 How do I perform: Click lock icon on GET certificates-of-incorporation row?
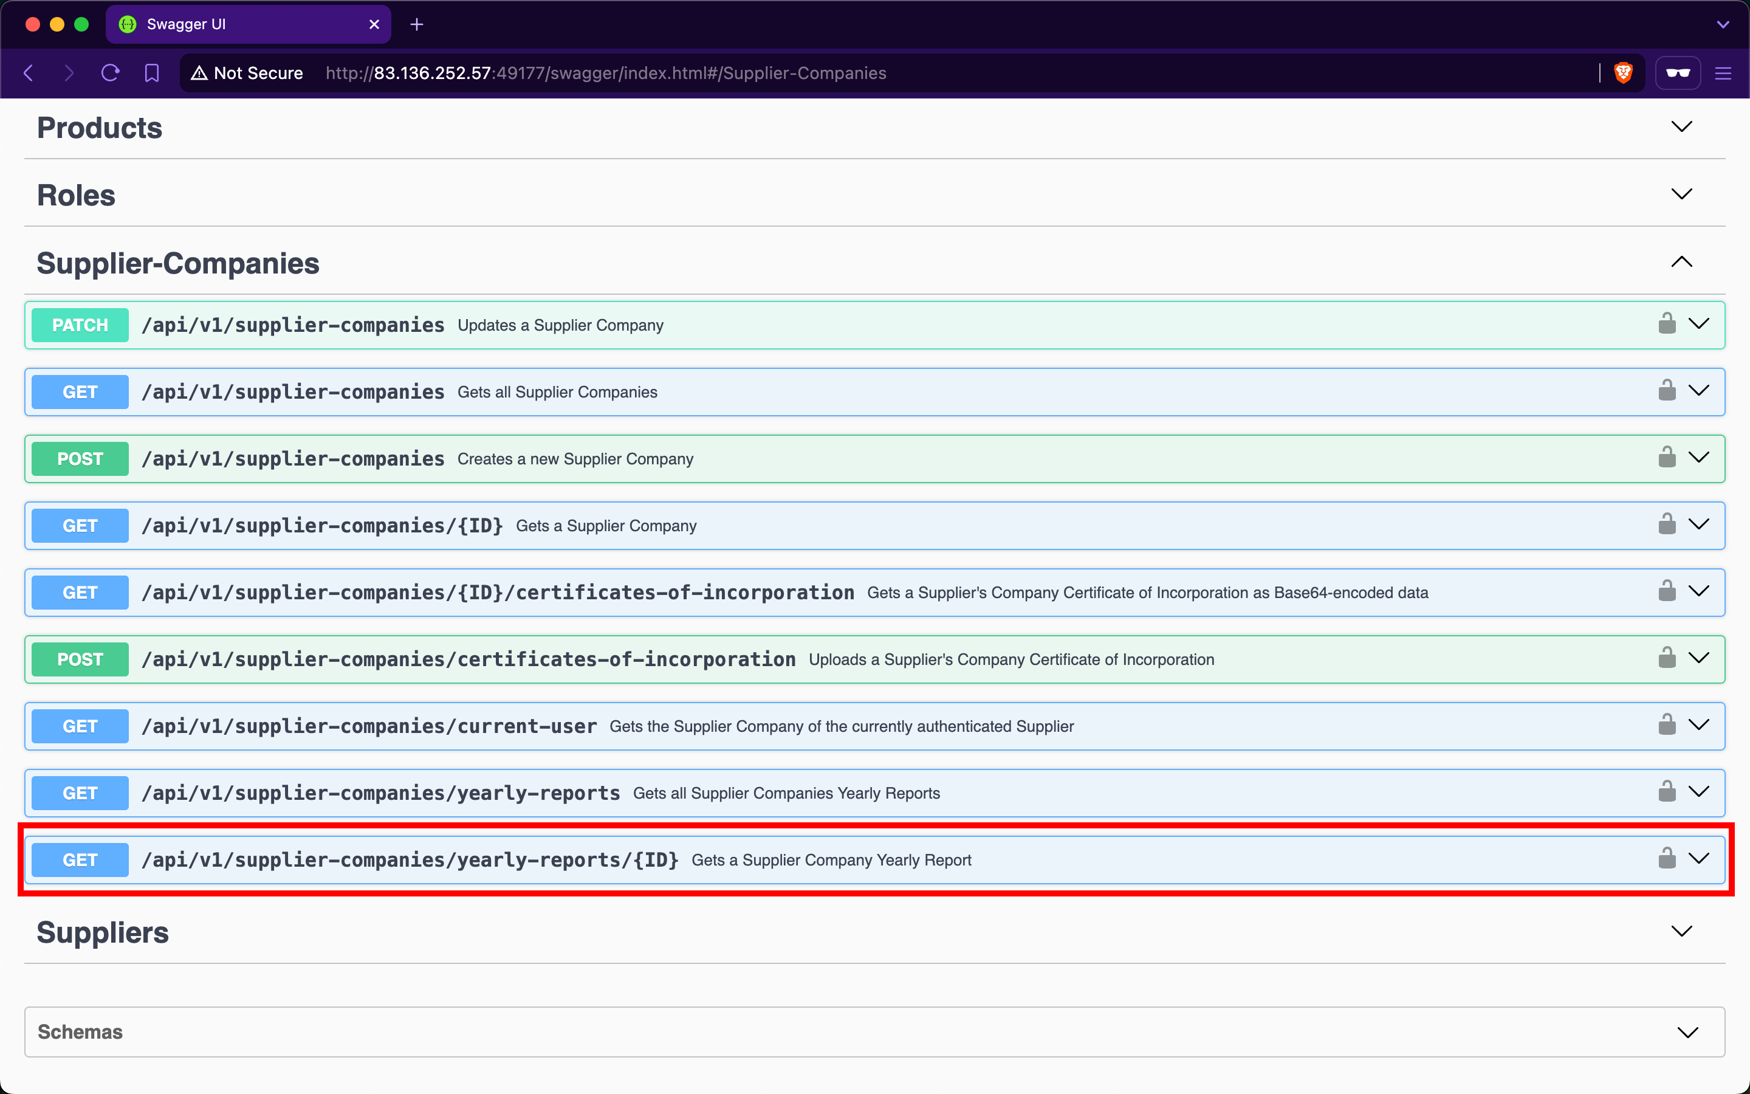(x=1667, y=590)
